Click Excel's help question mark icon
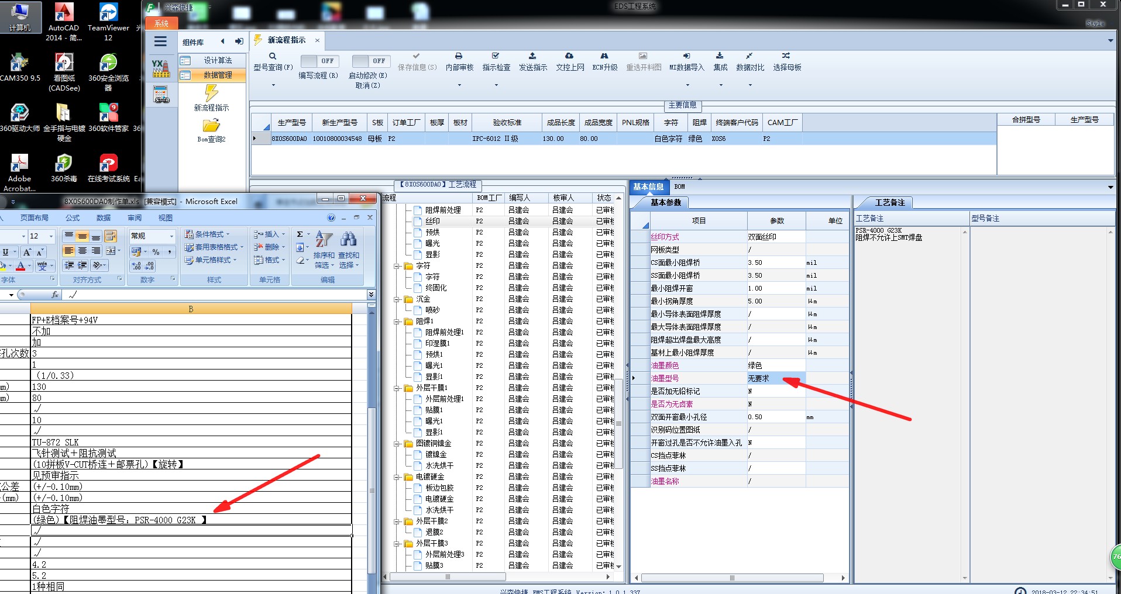The image size is (1121, 594). (x=331, y=217)
